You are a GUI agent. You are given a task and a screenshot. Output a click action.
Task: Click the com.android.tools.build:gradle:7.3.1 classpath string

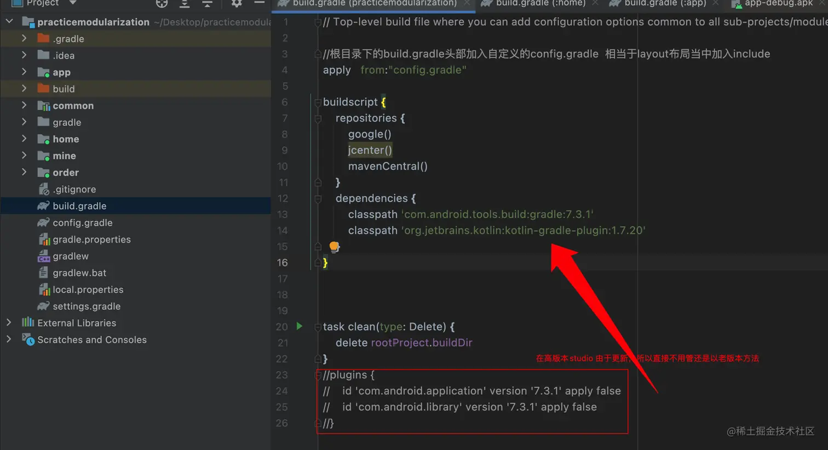click(x=498, y=214)
